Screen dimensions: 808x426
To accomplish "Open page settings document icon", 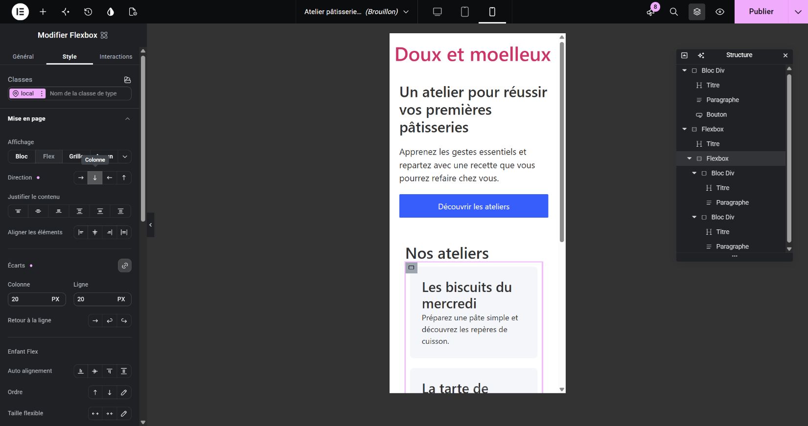I will point(133,12).
